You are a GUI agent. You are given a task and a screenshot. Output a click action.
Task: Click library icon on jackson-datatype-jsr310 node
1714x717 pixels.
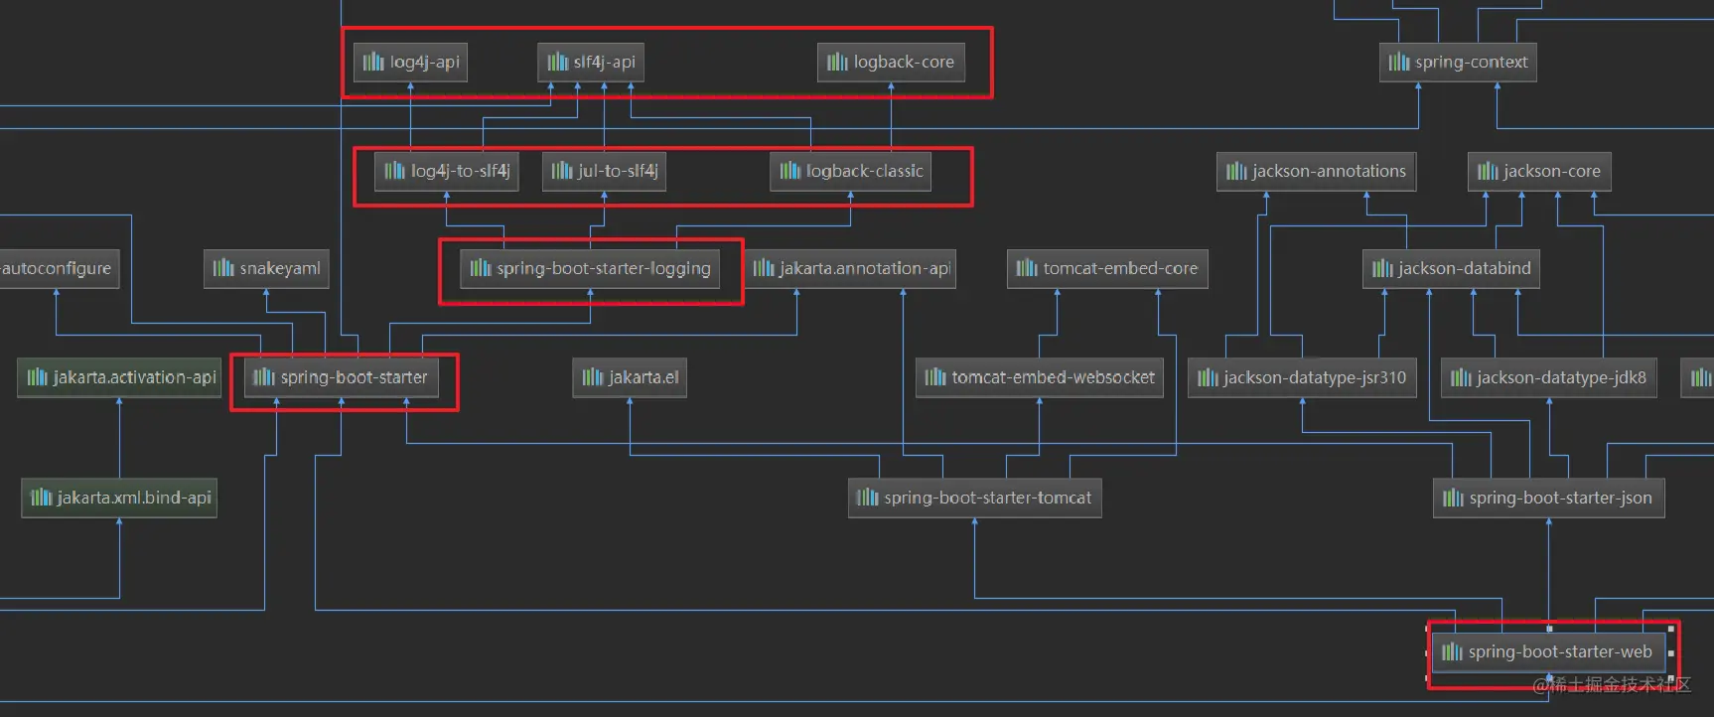[x=1208, y=377]
